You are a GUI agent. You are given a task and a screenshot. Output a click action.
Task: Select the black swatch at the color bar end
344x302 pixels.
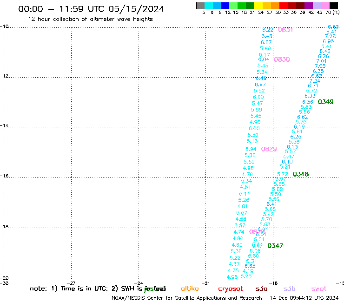pos(333,6)
